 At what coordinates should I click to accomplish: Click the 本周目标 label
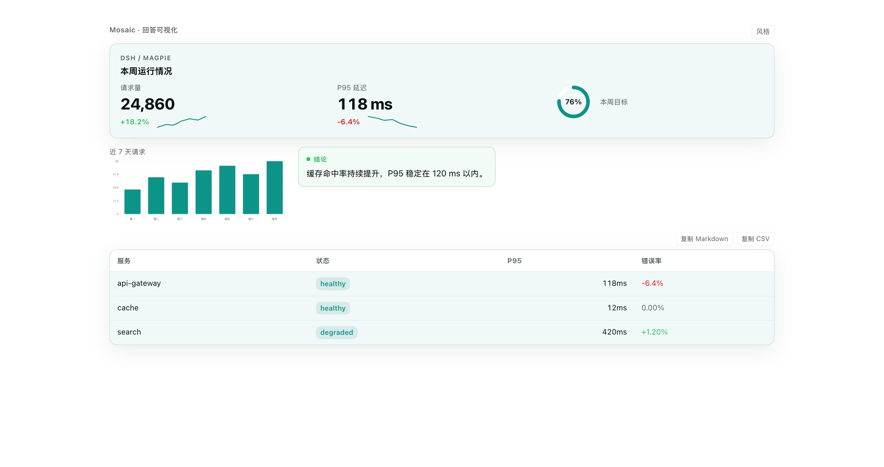[614, 102]
